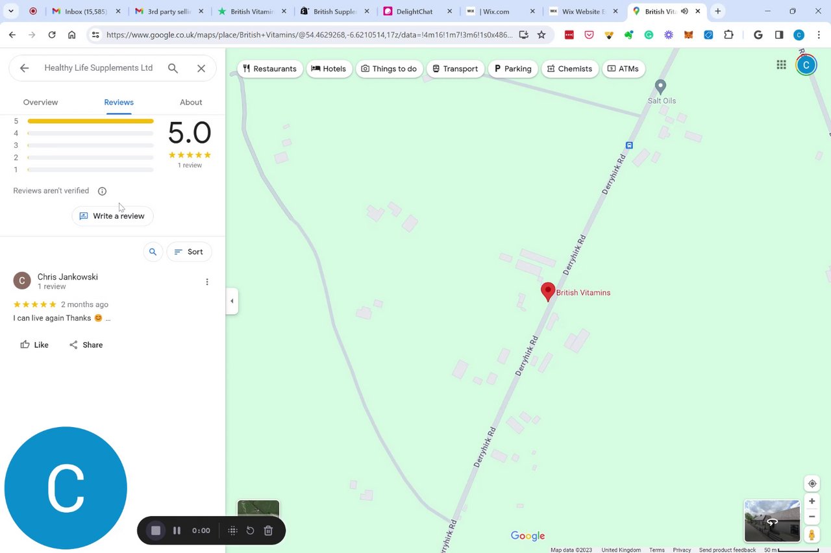Image resolution: width=831 pixels, height=553 pixels.
Task: Open the Privacy link in map footer
Action: pyautogui.click(x=682, y=550)
